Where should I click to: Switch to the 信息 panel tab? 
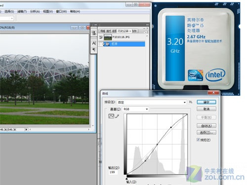pyautogui.click(x=114, y=31)
